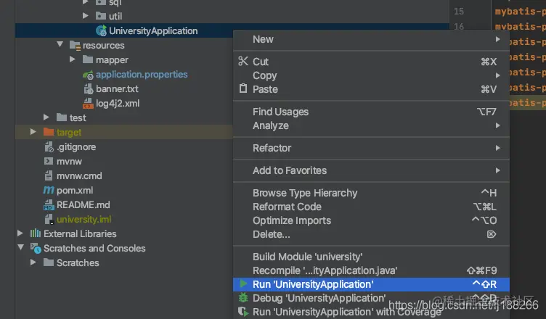546x319 pixels.
Task: Click the External Libraries icon
Action: click(x=35, y=233)
